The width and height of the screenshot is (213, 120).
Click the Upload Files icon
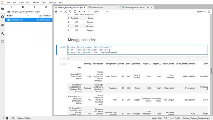[34, 7]
